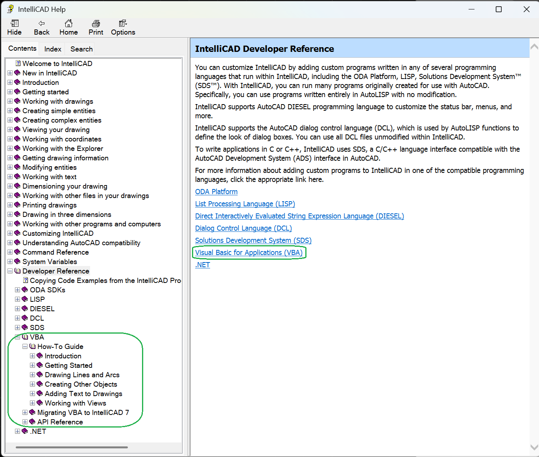Click the book icon beside DIESEL
This screenshot has height=457, width=539.
click(25, 308)
